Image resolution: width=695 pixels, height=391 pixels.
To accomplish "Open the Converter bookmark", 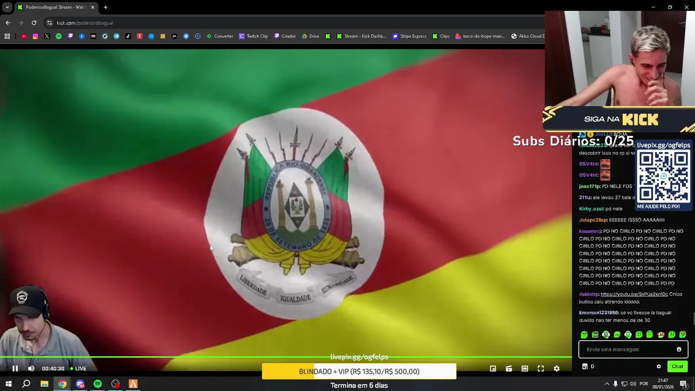I will [x=220, y=36].
